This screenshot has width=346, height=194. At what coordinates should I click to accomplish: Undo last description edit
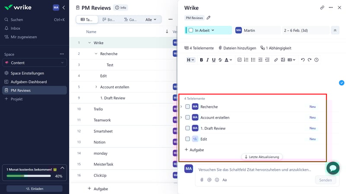click(303, 60)
